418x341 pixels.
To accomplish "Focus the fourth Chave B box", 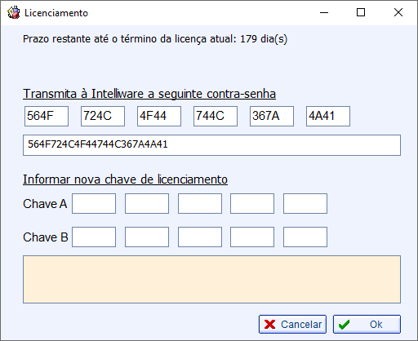I will pyautogui.click(x=252, y=237).
